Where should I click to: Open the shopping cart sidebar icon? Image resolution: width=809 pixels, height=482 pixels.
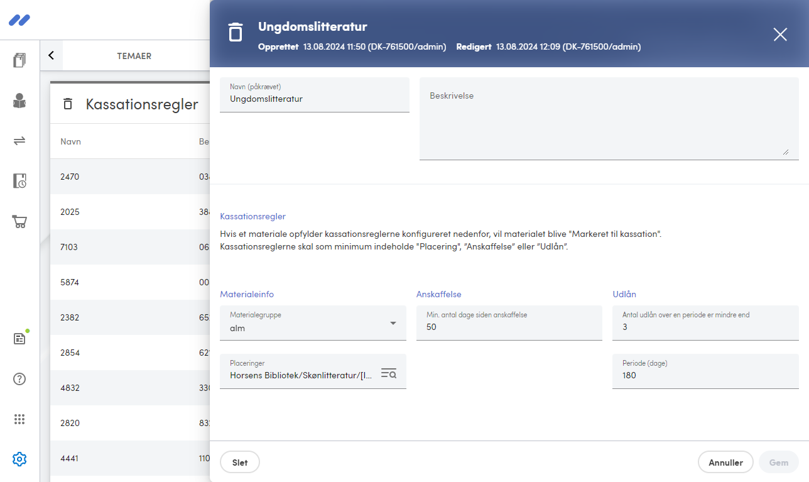pos(19,221)
